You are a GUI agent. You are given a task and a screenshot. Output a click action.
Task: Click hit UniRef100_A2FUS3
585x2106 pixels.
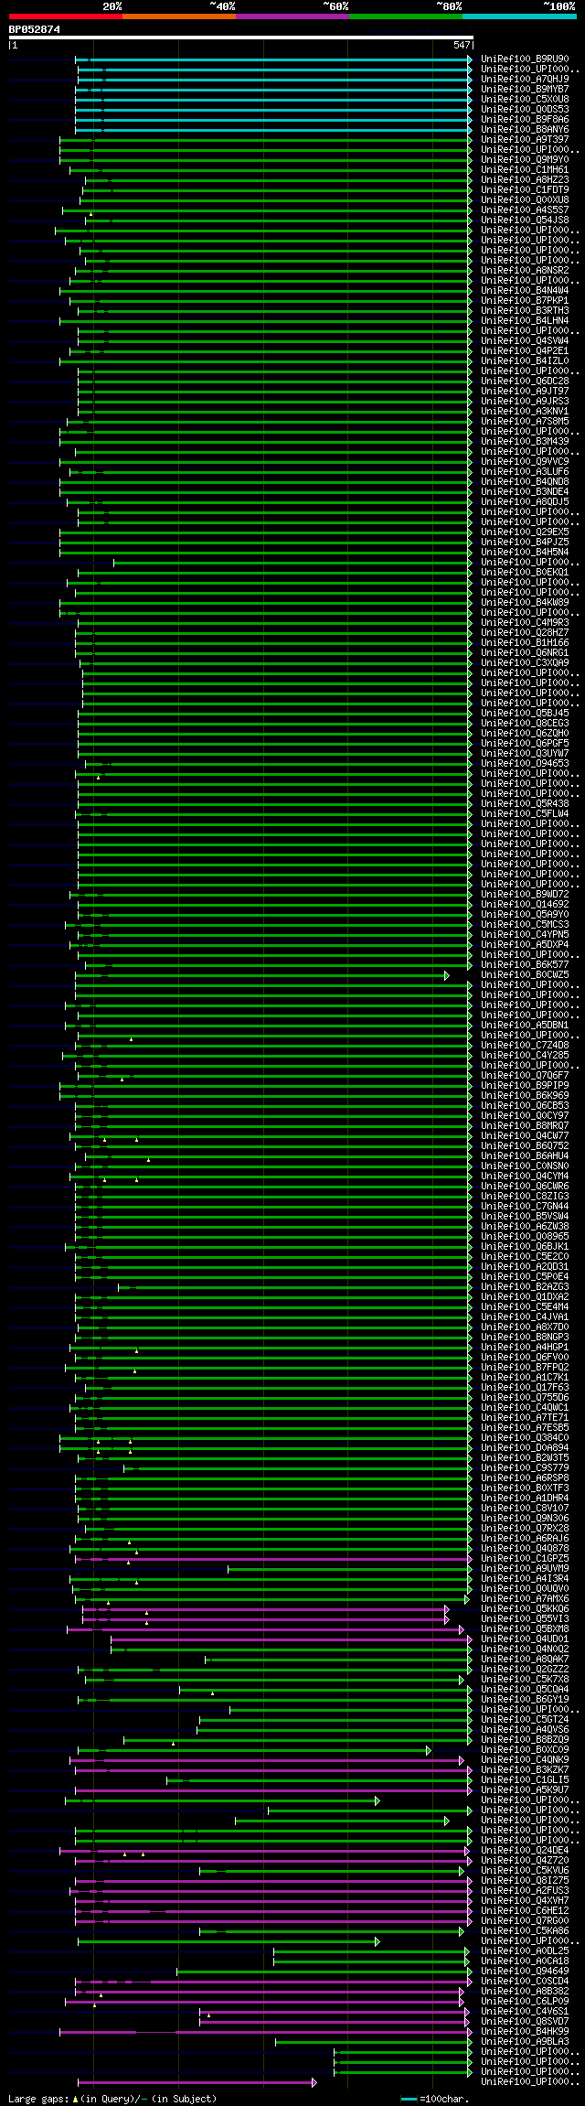(x=525, y=1891)
